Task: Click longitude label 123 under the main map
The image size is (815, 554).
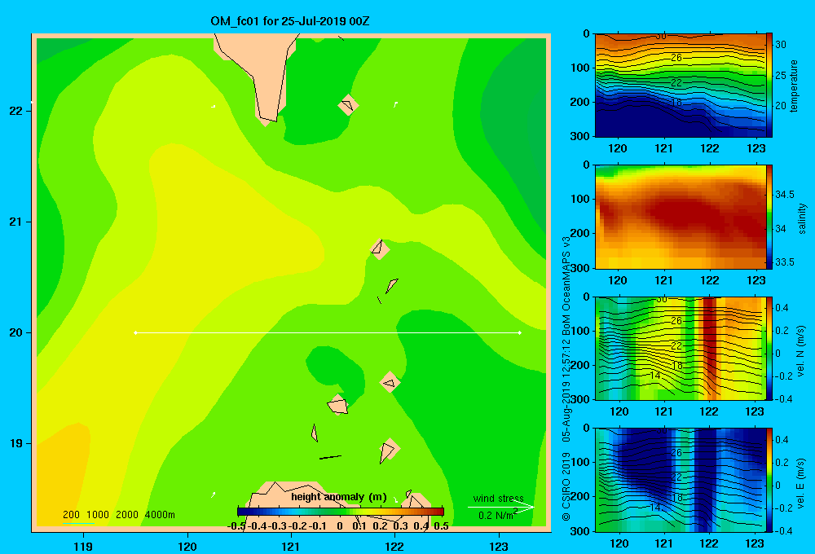Action: coord(499,546)
